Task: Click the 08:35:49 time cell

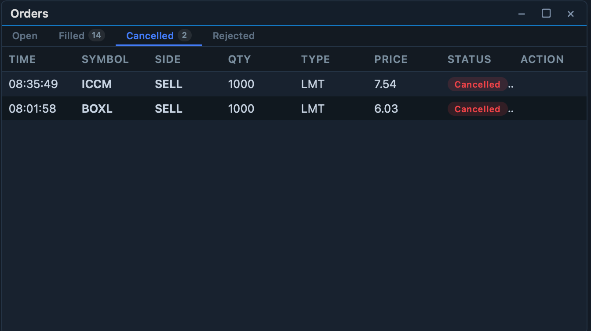Action: [33, 84]
